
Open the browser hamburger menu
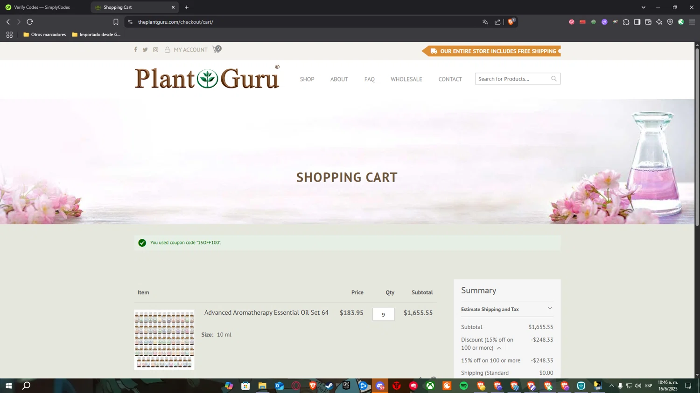[692, 22]
